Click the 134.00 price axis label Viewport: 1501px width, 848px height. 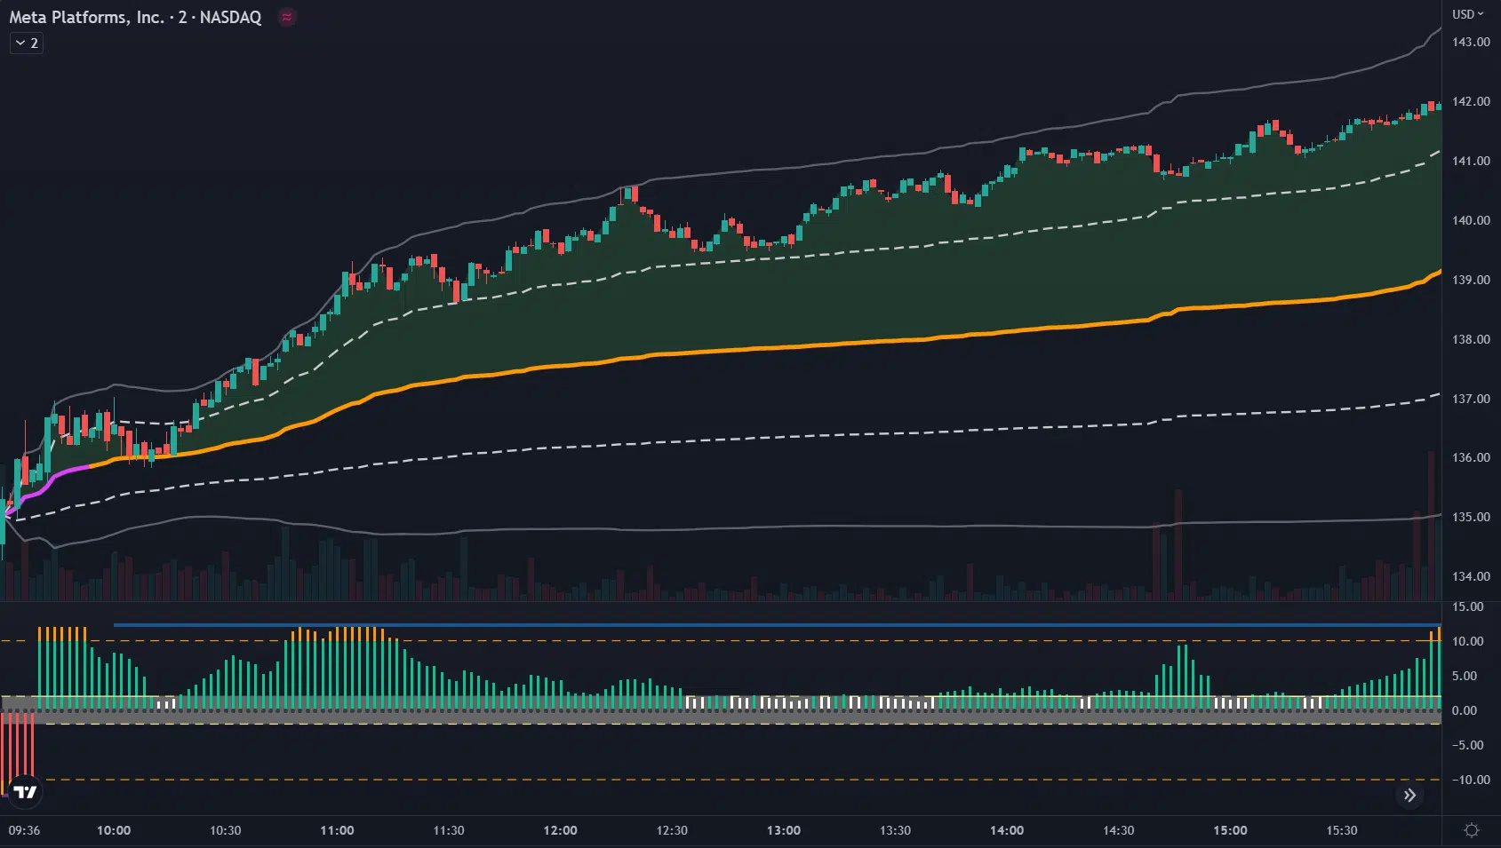(x=1471, y=576)
